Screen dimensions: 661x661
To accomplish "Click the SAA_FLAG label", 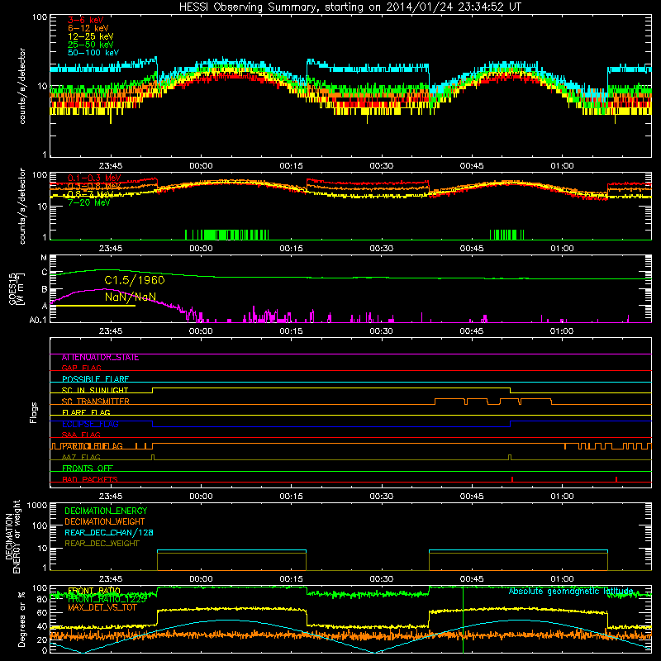I will click(x=81, y=435).
